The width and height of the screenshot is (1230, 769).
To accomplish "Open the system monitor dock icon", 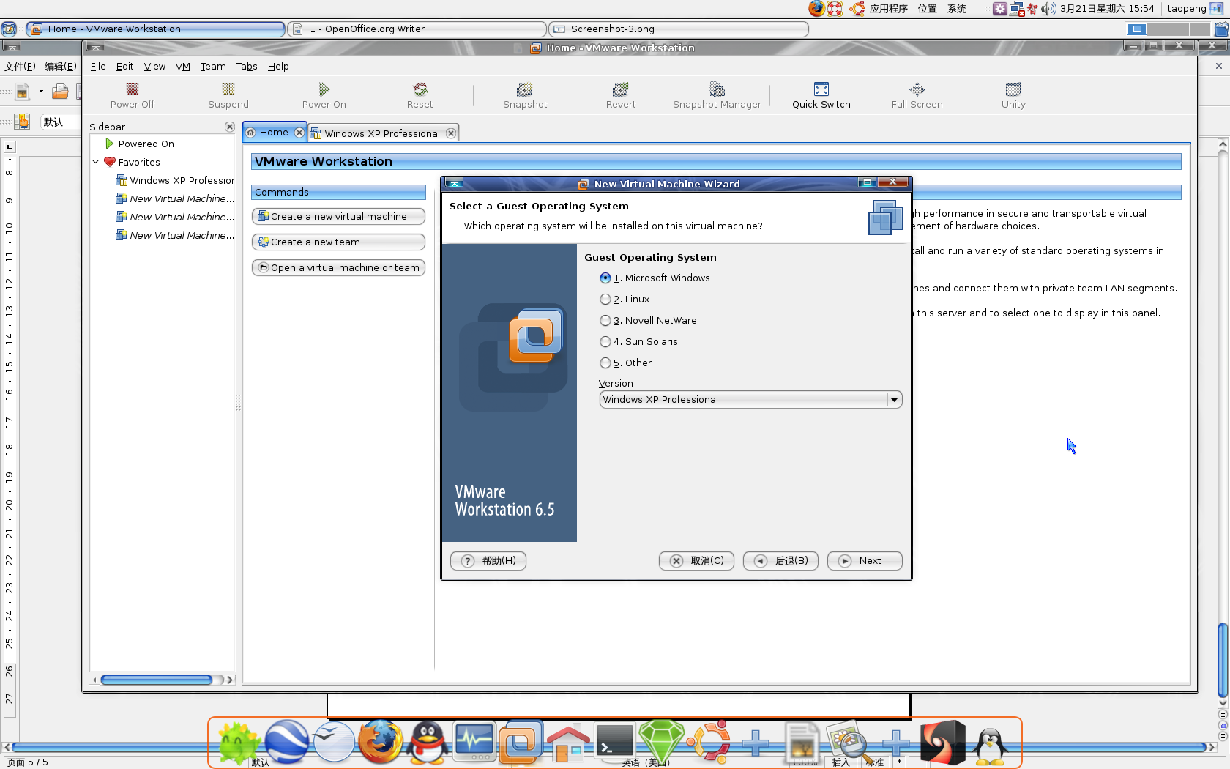I will tap(474, 742).
